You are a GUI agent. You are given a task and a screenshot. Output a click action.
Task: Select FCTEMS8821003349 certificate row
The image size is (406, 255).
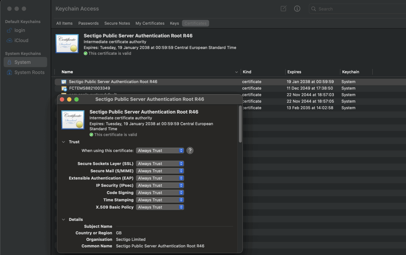click(x=230, y=88)
